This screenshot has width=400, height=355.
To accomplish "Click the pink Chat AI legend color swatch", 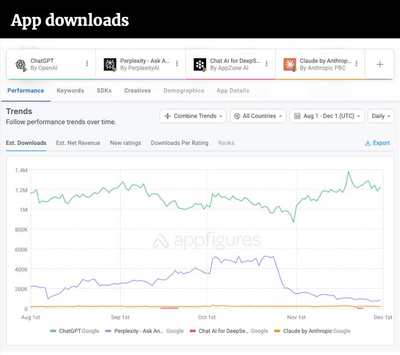I will 193,331.
